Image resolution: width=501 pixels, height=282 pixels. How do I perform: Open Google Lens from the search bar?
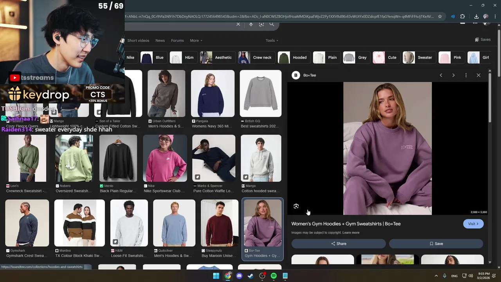click(261, 24)
